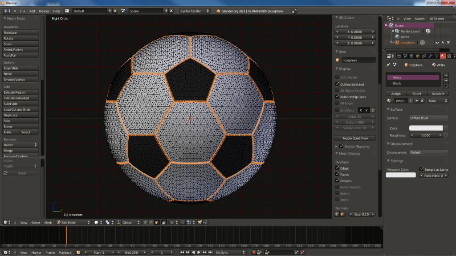Open the Object Data triangle mesh tab
Viewport: 456px width, 256px height.
tap(436, 56)
